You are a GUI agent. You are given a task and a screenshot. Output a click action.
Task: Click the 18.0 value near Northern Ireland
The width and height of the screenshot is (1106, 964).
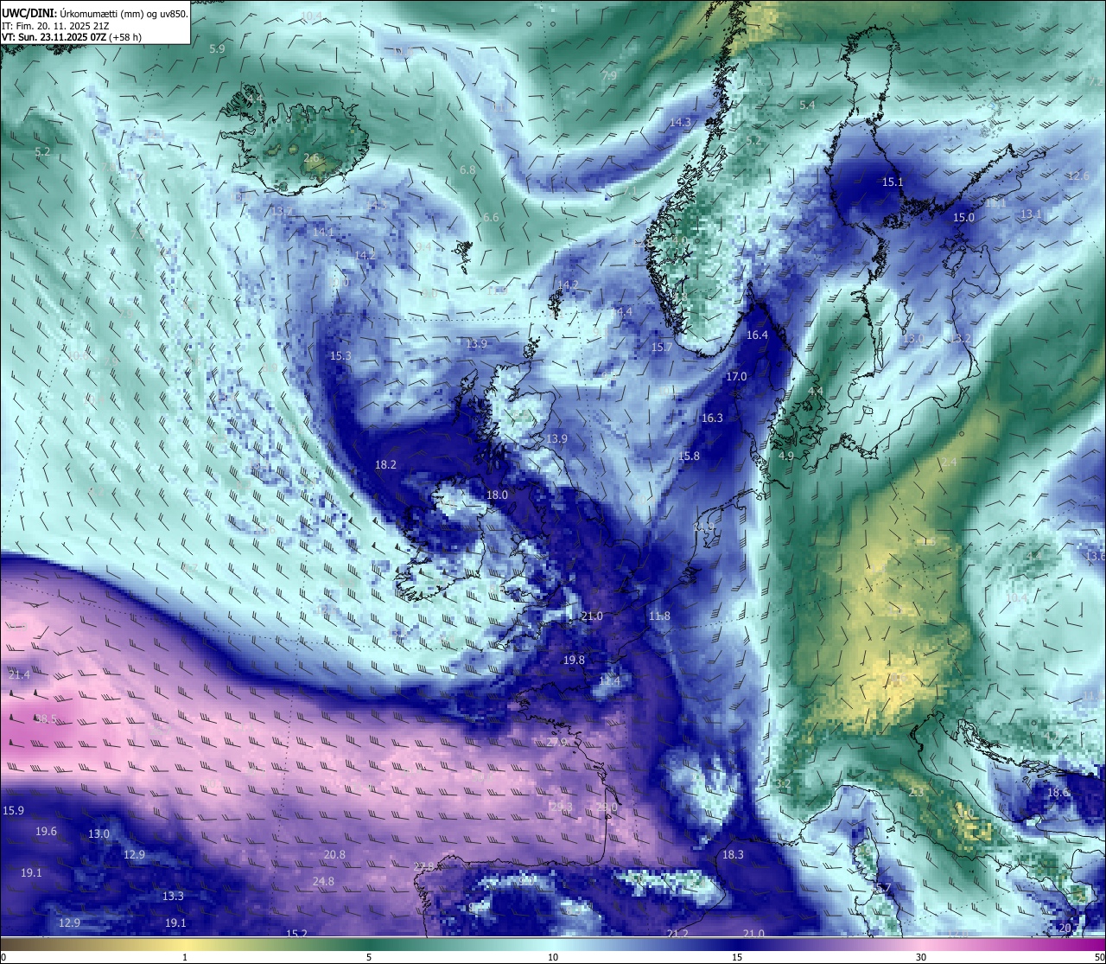(497, 495)
